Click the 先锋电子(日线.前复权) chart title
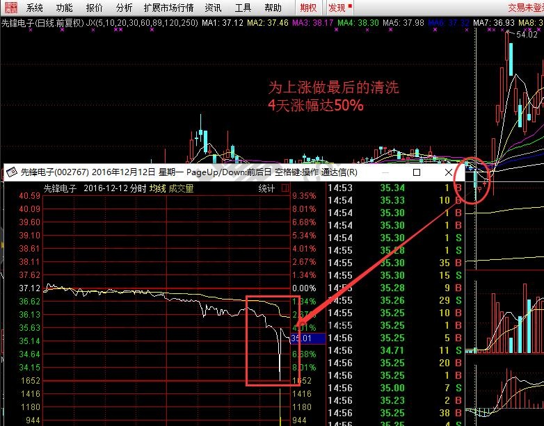The height and width of the screenshot is (426, 544). [42, 23]
